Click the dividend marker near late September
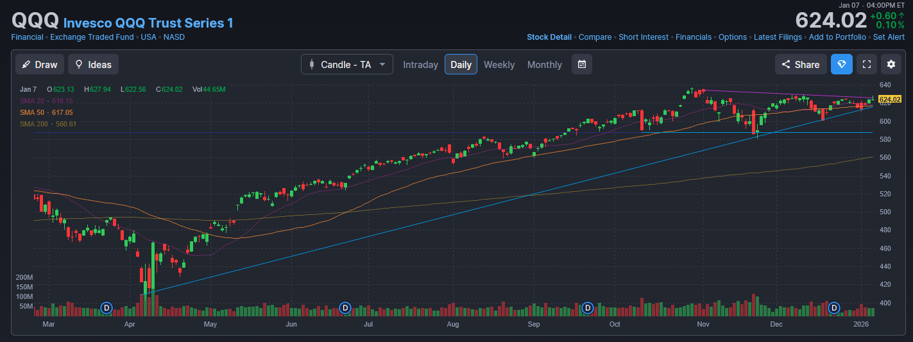The width and height of the screenshot is (913, 342). click(x=586, y=308)
